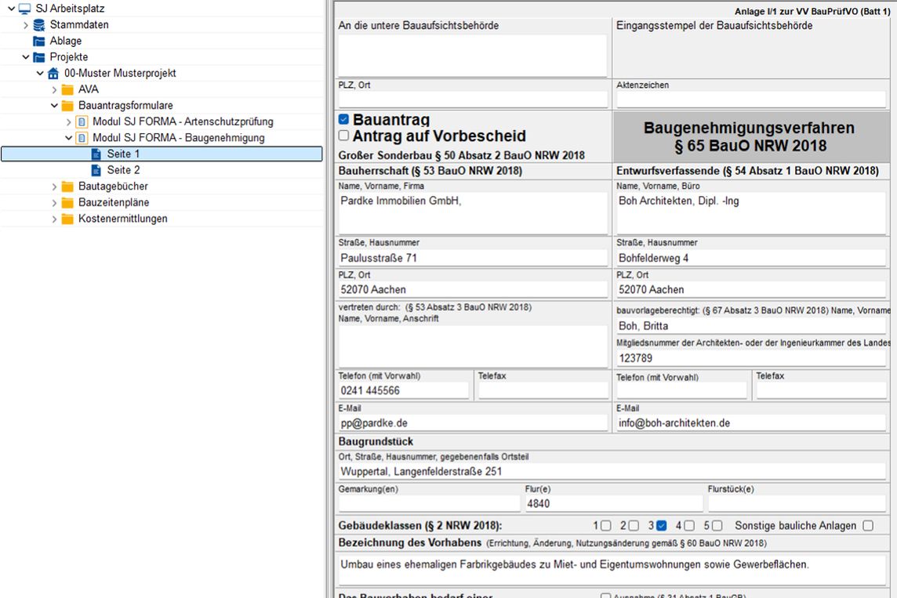
Task: Expand the Bauzeitenpläne tree node
Action: (x=54, y=203)
